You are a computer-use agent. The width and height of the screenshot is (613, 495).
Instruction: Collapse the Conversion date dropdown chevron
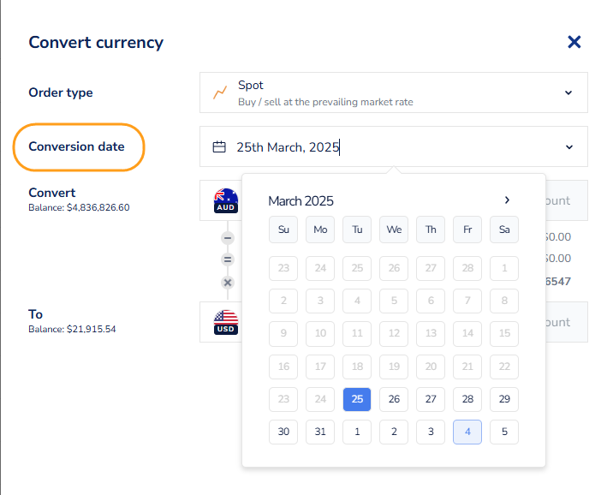tap(568, 147)
